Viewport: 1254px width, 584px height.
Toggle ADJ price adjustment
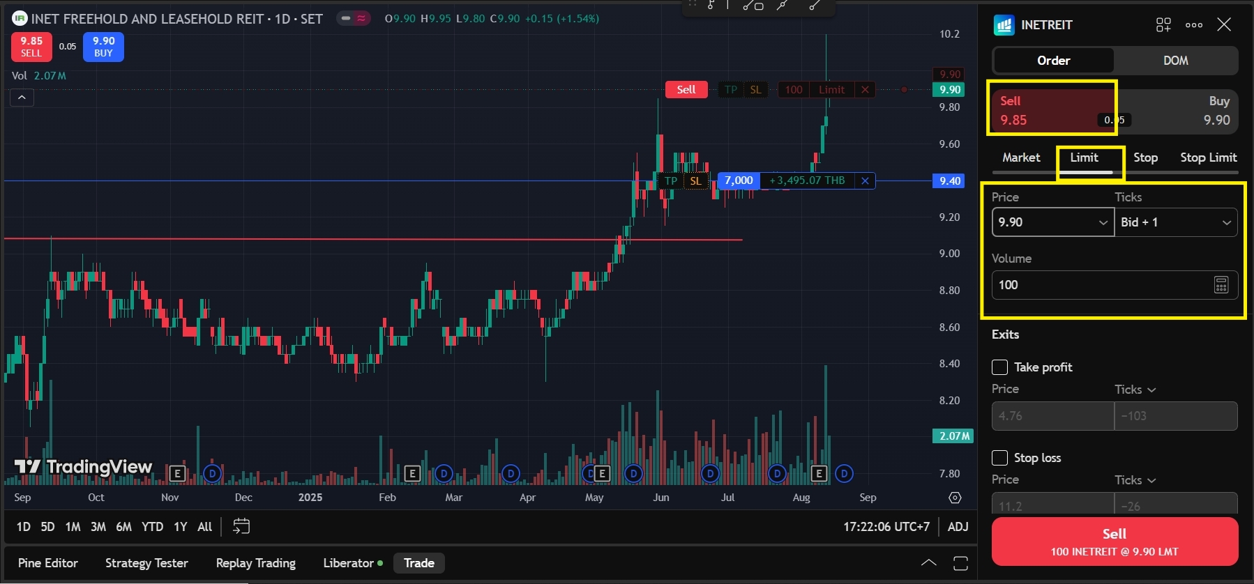[958, 527]
